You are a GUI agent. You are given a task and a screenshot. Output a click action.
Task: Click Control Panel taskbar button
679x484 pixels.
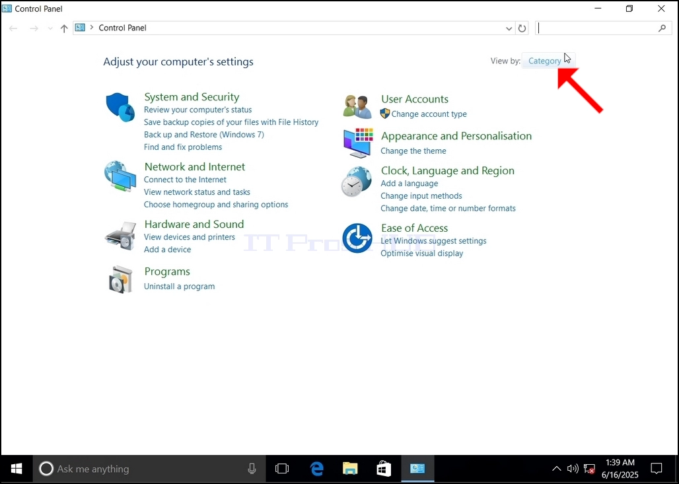point(417,469)
